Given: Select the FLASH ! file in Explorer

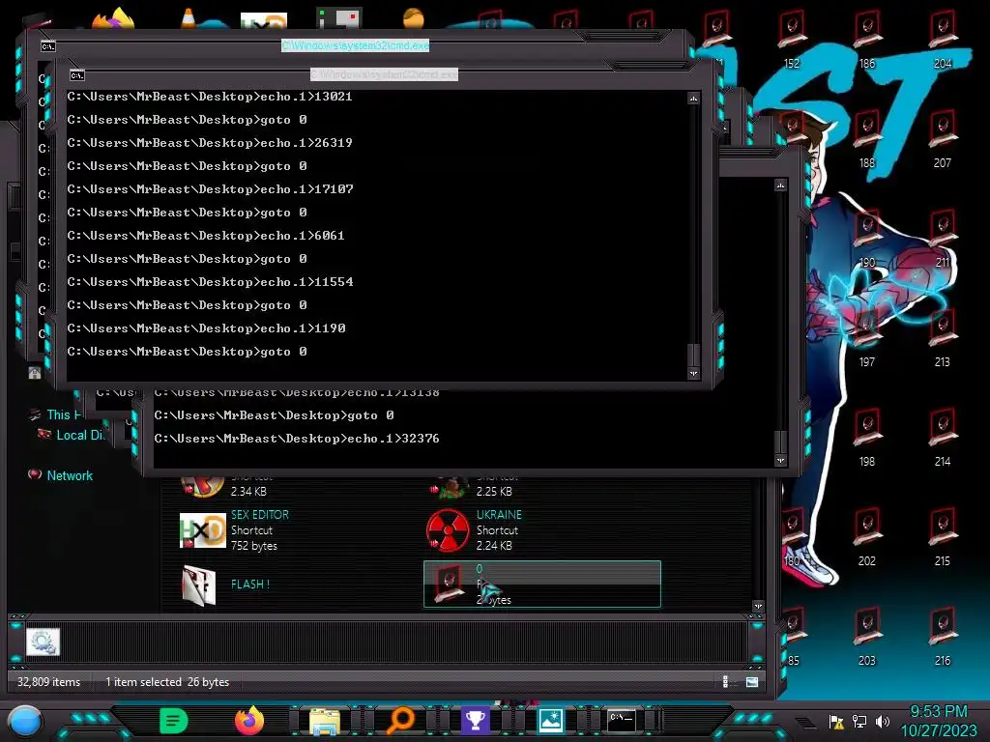Looking at the screenshot, I should click(x=226, y=585).
